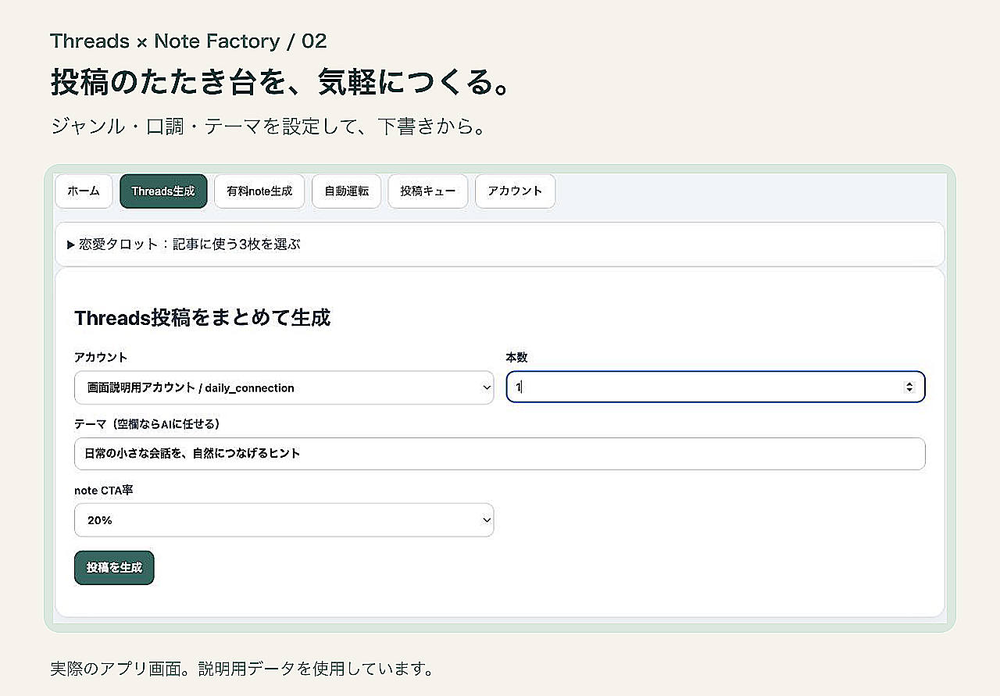Click the label テーマ（空欄ならAIに任せる）
The width and height of the screenshot is (1000, 696).
tap(147, 424)
